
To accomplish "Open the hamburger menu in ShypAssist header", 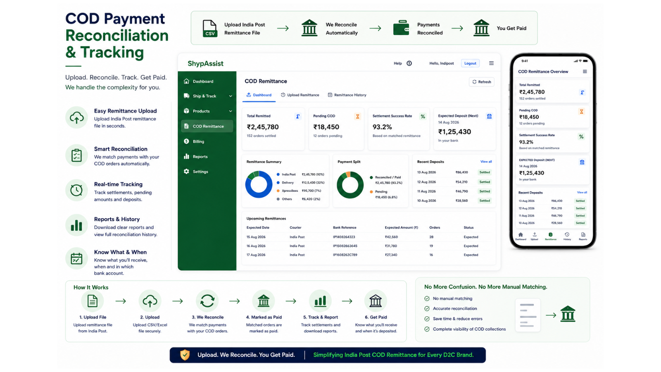I will (x=491, y=63).
